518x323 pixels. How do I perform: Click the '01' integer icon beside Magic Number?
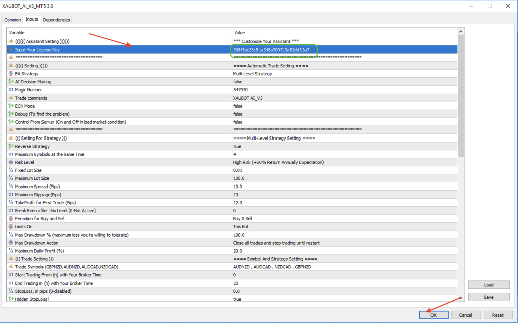pyautogui.click(x=10, y=89)
